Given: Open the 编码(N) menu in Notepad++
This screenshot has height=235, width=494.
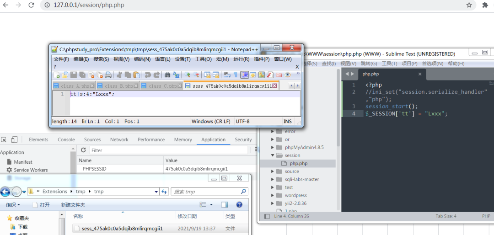Looking at the screenshot, I should (142, 59).
